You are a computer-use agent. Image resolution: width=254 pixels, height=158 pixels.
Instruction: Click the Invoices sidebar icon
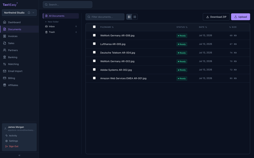[4, 36]
